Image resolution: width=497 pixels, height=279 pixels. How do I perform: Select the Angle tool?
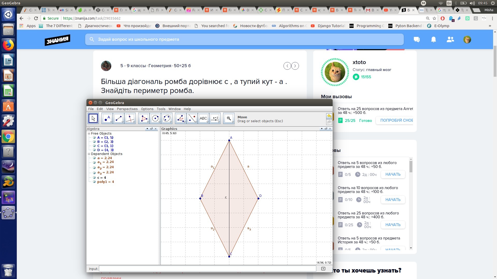pyautogui.click(x=180, y=119)
